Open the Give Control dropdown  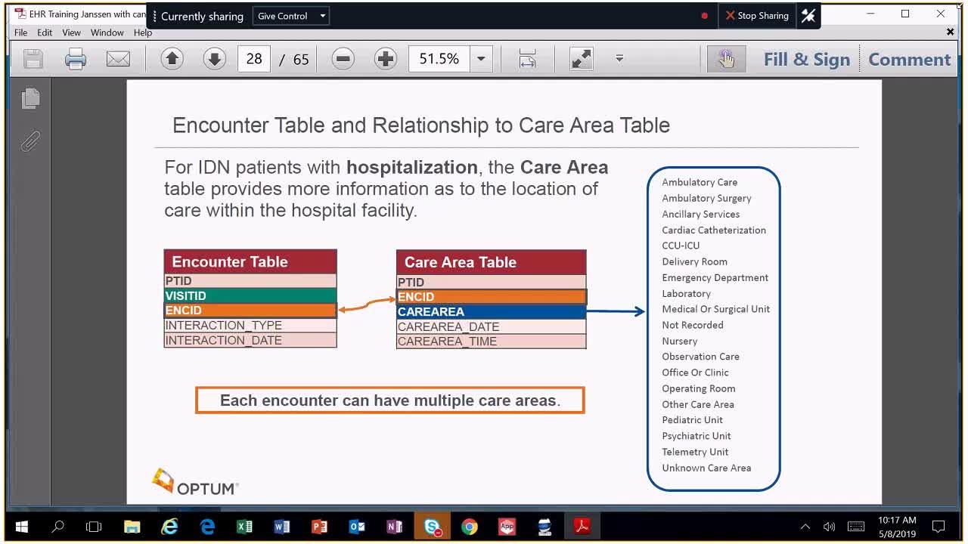[x=291, y=16]
